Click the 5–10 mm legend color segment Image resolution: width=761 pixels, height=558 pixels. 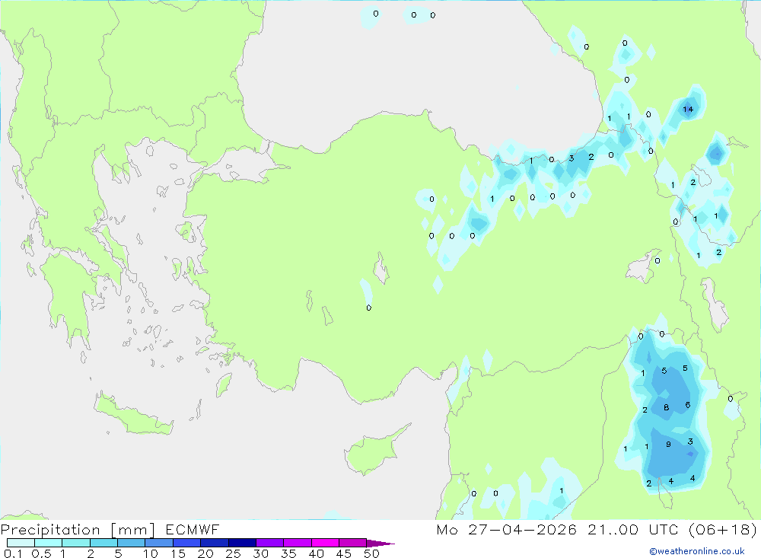point(131,543)
